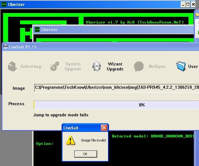Click the 'Detected model' console line
The width and height of the screenshot is (199, 166).
[x=153, y=136]
